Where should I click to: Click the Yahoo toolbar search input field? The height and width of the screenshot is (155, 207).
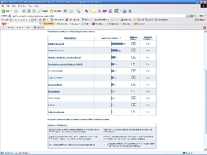point(24,24)
